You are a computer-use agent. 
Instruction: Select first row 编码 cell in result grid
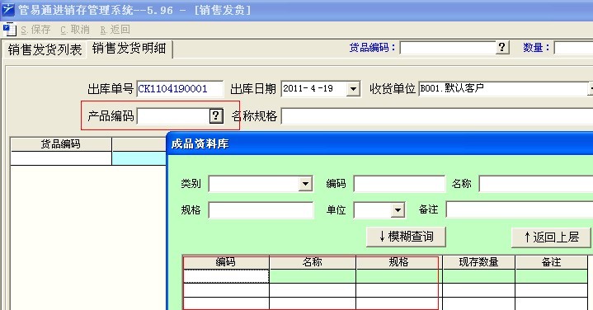click(226, 276)
